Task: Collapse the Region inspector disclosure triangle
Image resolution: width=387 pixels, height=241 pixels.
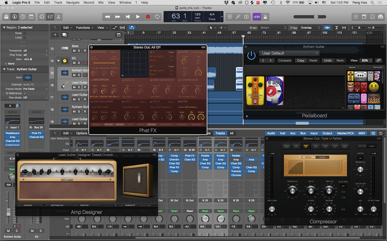Action: pyautogui.click(x=4, y=27)
